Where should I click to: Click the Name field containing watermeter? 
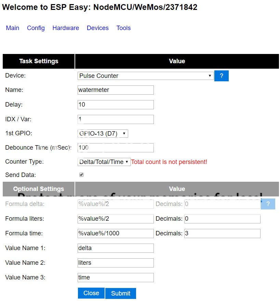(116, 90)
